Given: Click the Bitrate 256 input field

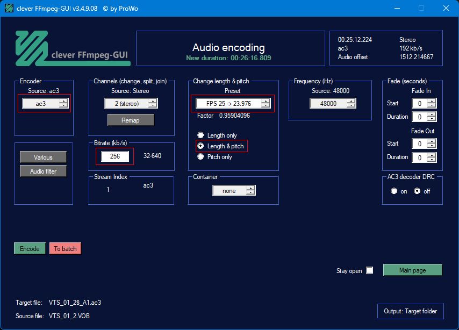Looking at the screenshot, I should click(x=115, y=156).
